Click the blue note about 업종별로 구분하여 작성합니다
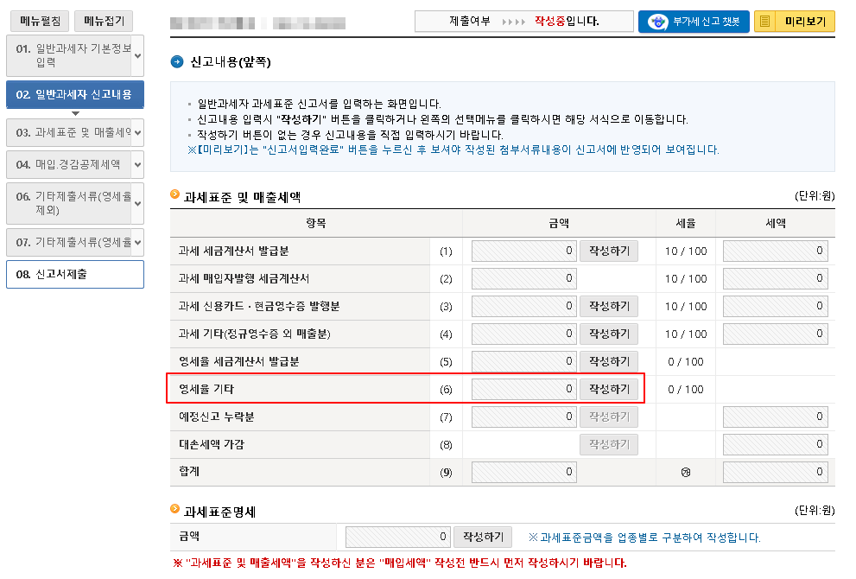The width and height of the screenshot is (856, 579). [x=644, y=538]
